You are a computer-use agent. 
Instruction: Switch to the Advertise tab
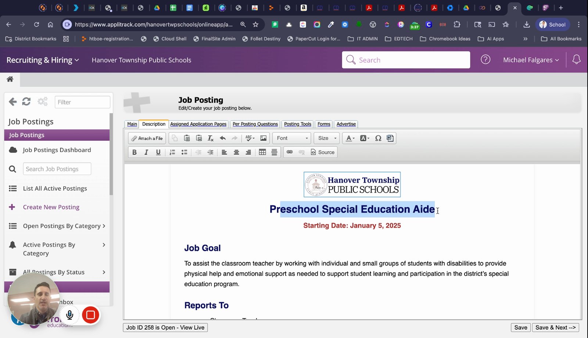(x=346, y=124)
